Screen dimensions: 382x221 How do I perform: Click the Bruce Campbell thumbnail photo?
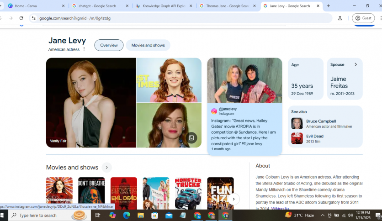(x=297, y=124)
